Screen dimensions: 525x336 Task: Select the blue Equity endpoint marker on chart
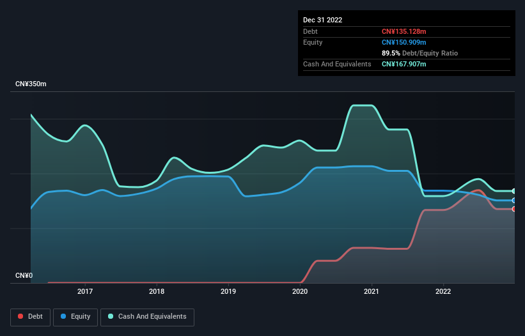tap(514, 201)
